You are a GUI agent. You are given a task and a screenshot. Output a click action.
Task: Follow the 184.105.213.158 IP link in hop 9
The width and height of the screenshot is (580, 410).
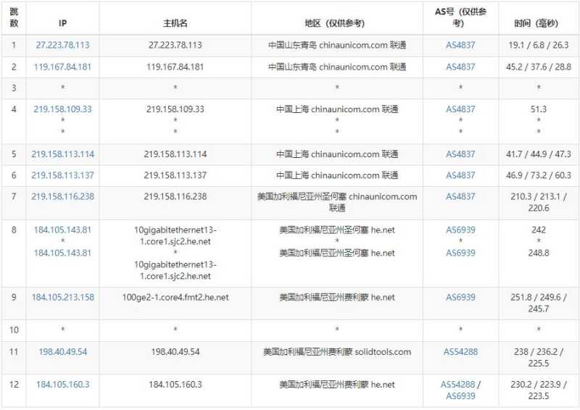[x=62, y=297]
